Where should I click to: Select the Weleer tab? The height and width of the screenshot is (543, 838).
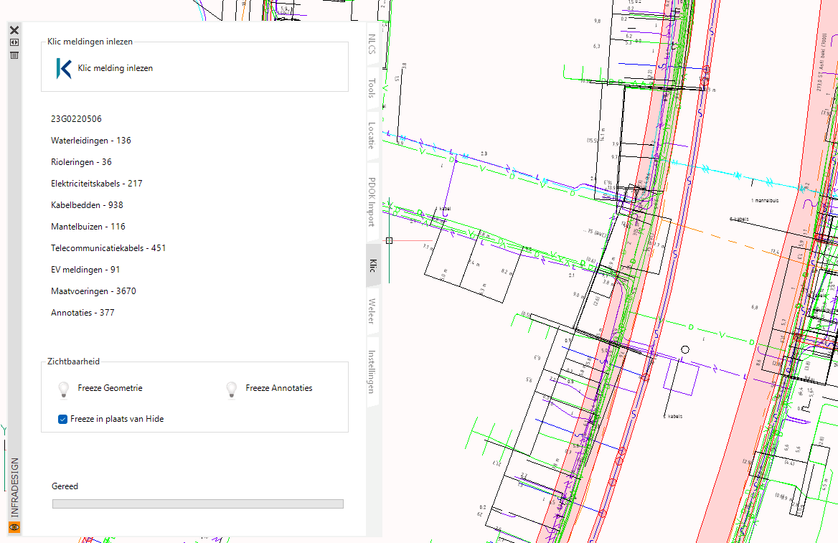click(372, 311)
